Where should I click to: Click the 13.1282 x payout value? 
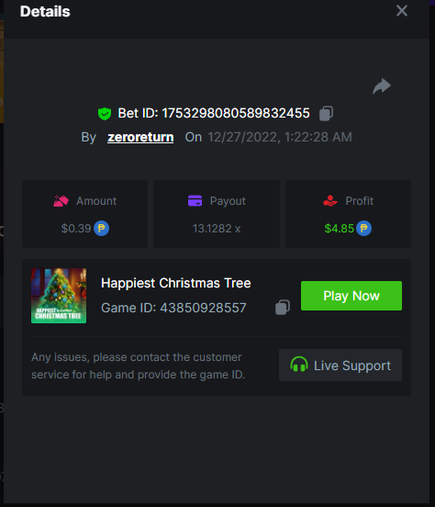[217, 229]
